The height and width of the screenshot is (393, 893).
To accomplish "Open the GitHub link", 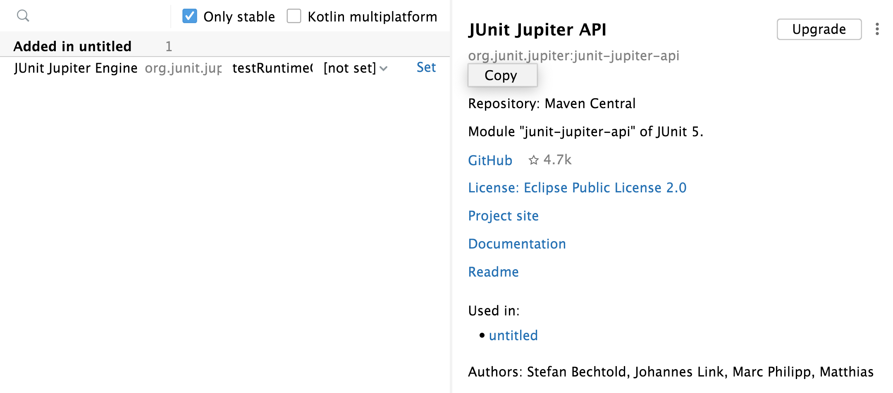I will 490,160.
